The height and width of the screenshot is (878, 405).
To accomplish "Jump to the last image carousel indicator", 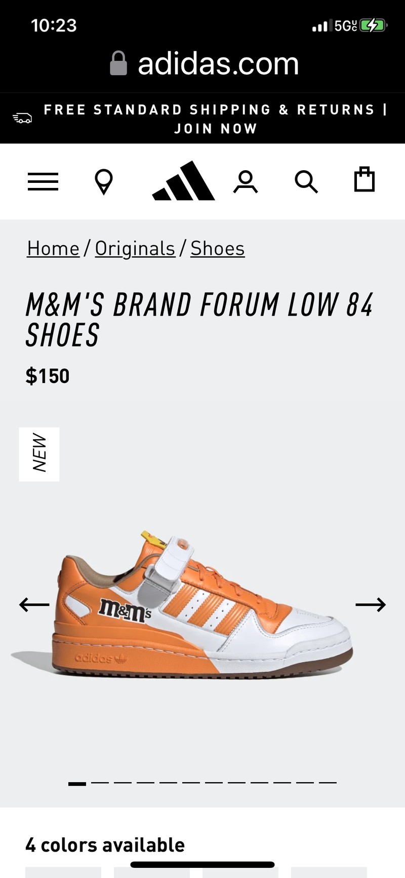I will click(328, 783).
